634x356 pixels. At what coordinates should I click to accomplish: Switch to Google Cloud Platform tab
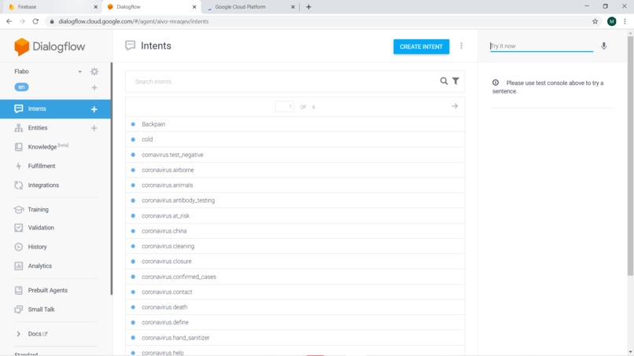click(247, 7)
